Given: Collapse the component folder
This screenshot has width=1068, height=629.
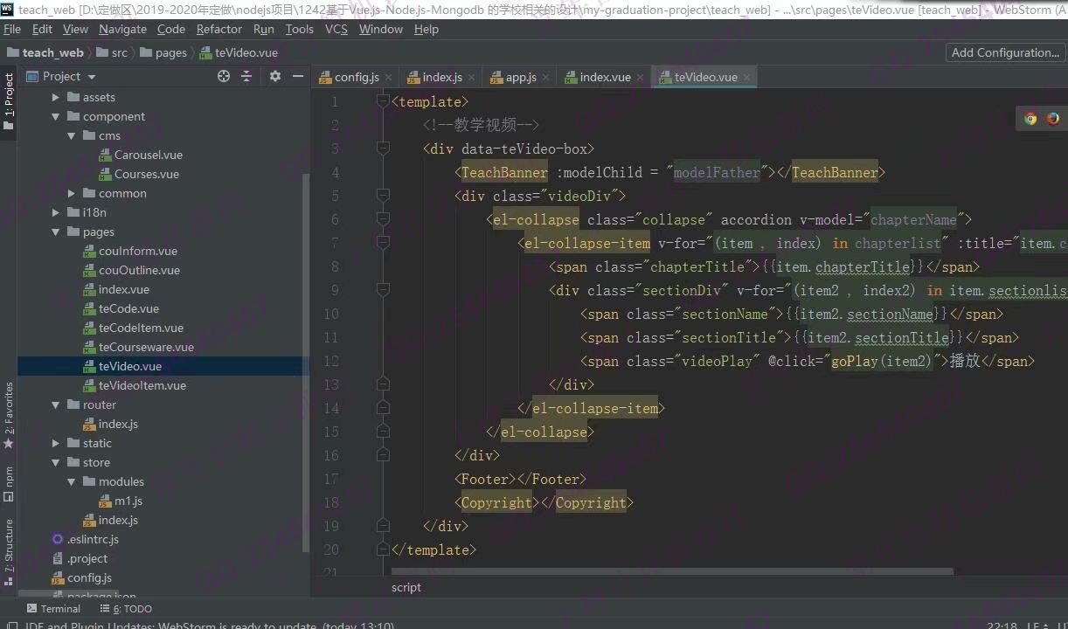Looking at the screenshot, I should 56,116.
